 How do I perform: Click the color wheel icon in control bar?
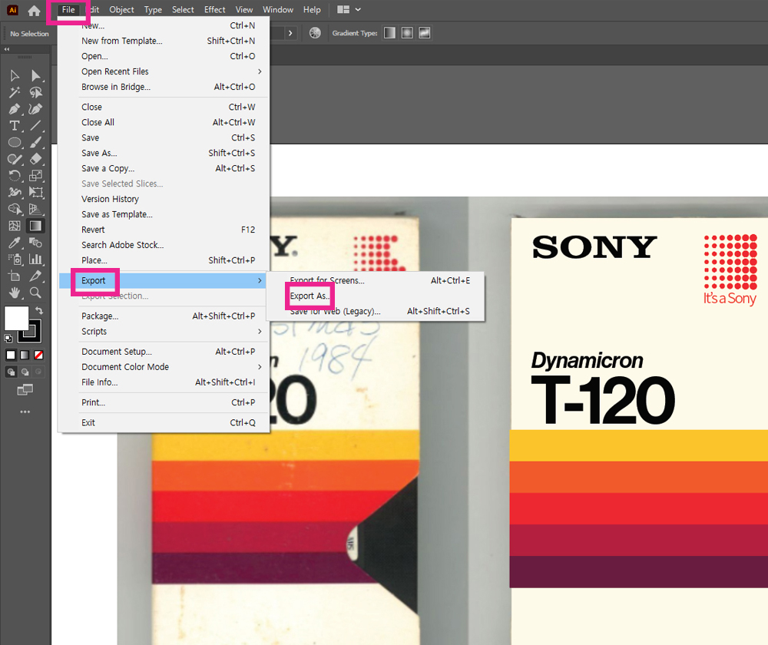315,33
